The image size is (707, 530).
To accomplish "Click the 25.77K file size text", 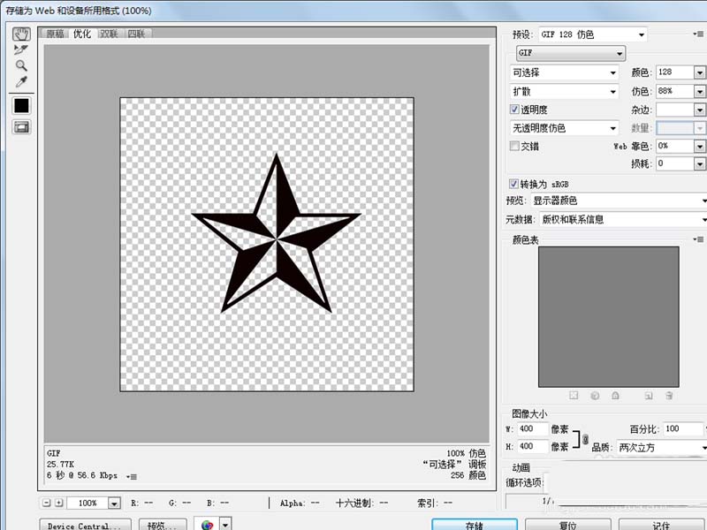I will (x=60, y=465).
